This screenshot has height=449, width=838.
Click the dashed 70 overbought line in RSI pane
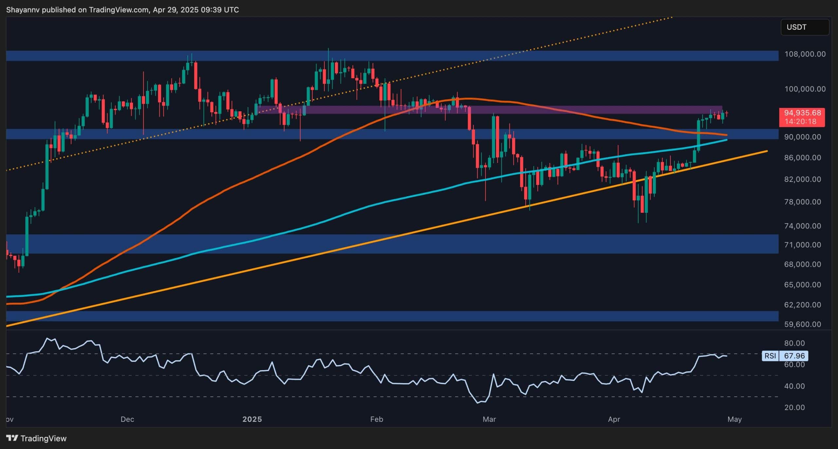(x=393, y=354)
